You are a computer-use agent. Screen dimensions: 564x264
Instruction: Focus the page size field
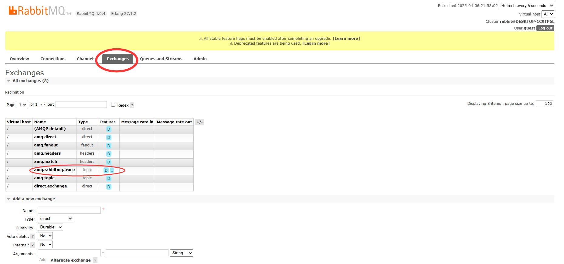[x=544, y=104]
